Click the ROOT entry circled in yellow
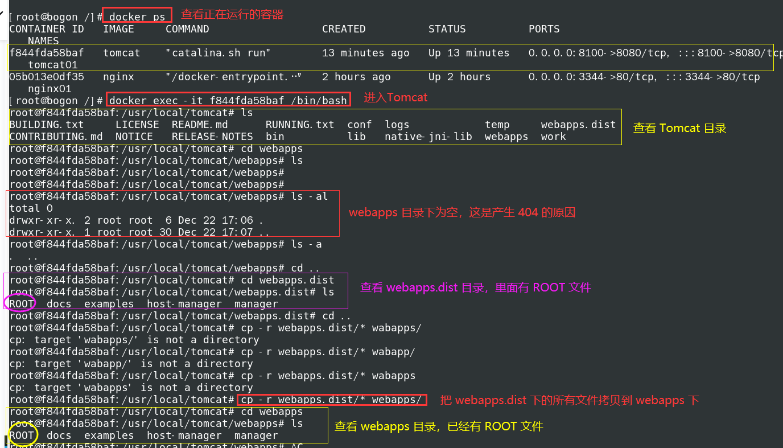Viewport: 783px width, 448px height. tap(22, 435)
